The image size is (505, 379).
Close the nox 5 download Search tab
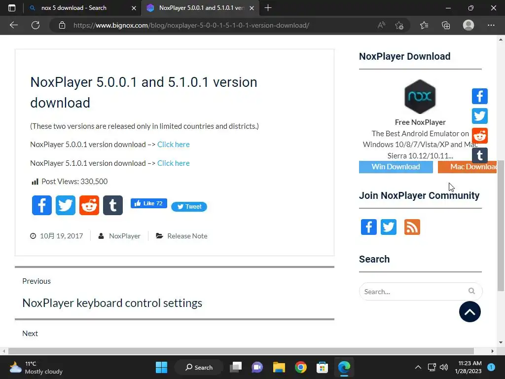pos(134,8)
